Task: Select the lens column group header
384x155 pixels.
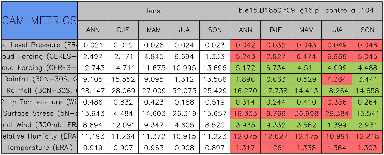Action: (154, 11)
